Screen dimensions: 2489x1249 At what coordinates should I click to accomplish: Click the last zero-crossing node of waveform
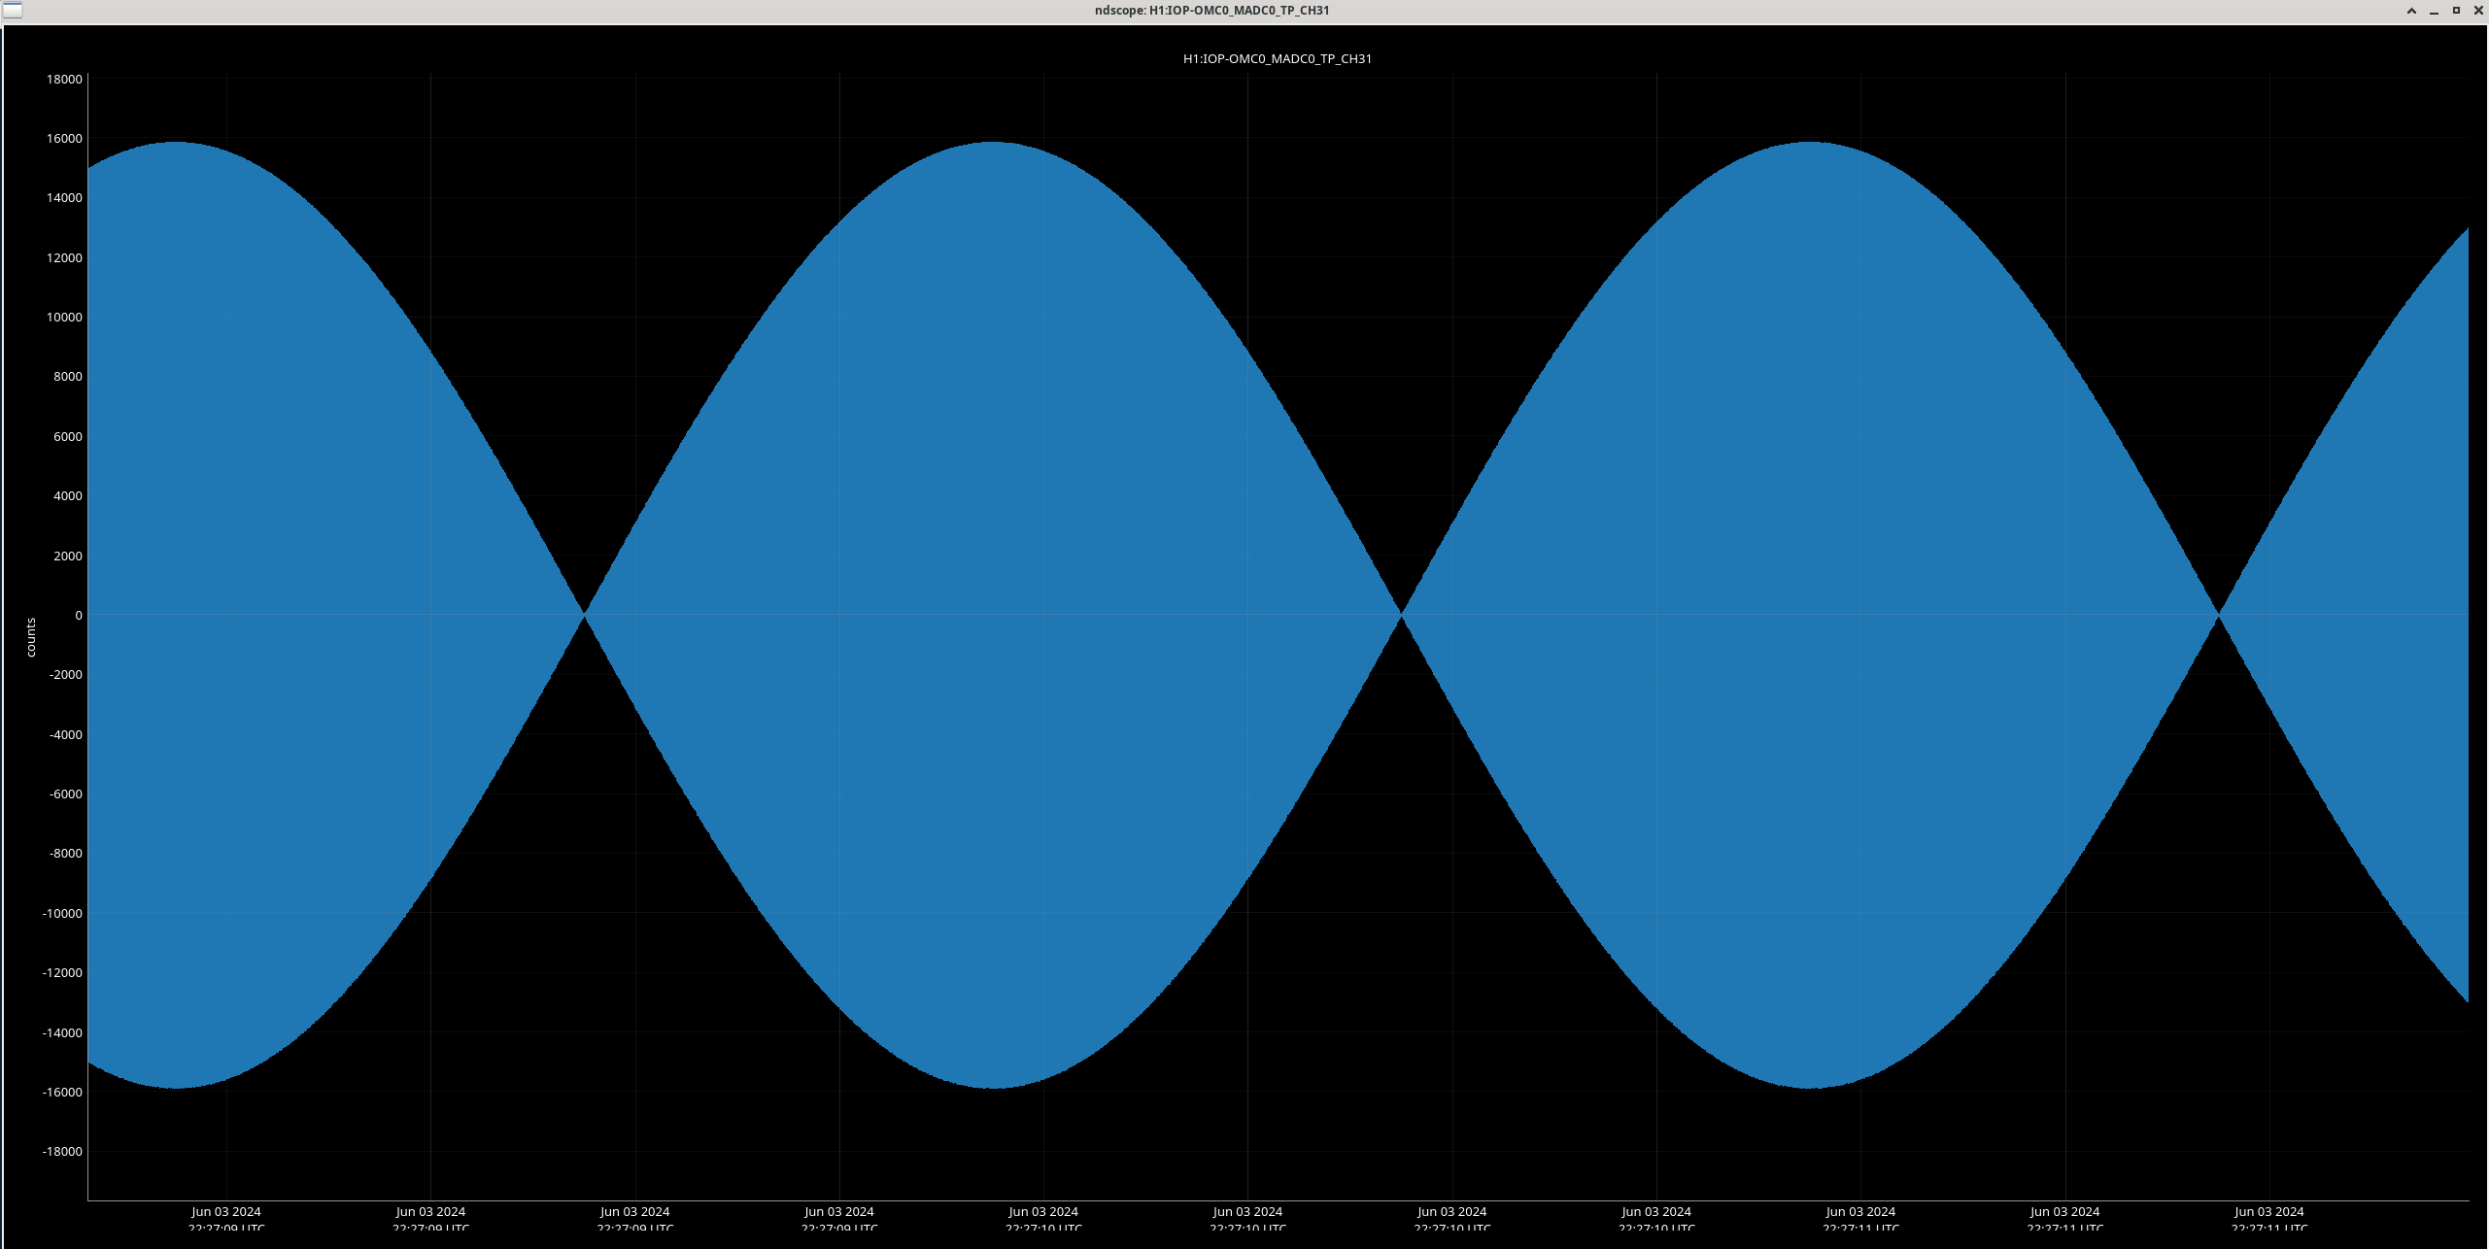(2218, 615)
